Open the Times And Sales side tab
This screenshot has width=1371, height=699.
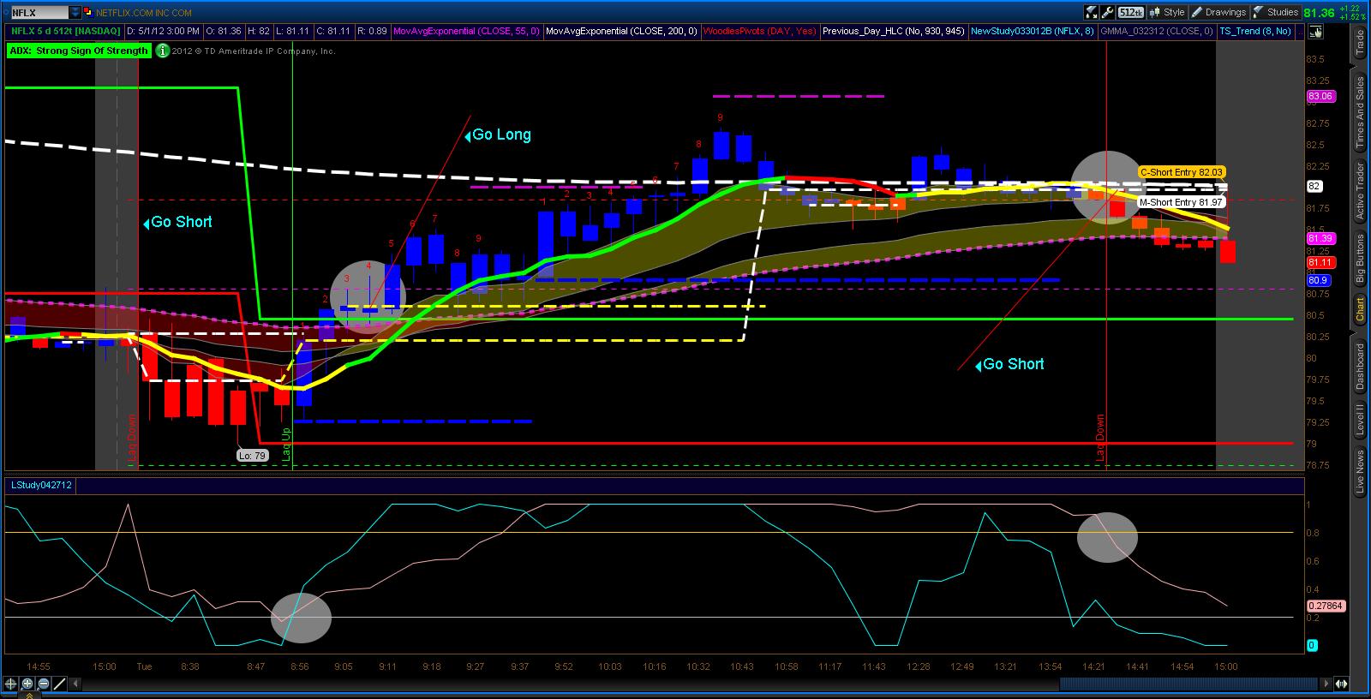[x=1360, y=113]
